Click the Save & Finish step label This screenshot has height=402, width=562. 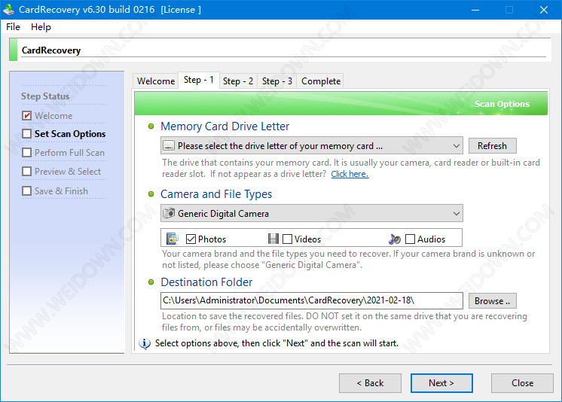61,191
